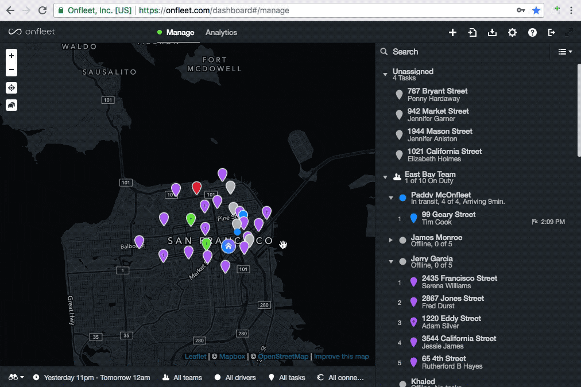Switch to the Analytics tab

tap(221, 33)
